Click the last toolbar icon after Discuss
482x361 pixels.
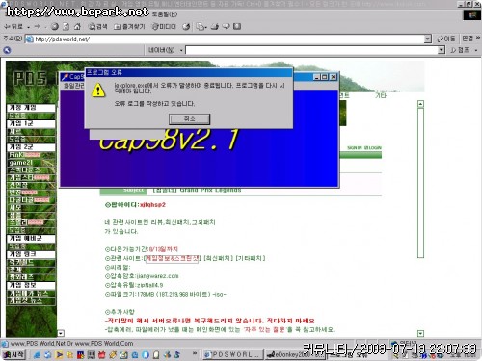click(237, 26)
